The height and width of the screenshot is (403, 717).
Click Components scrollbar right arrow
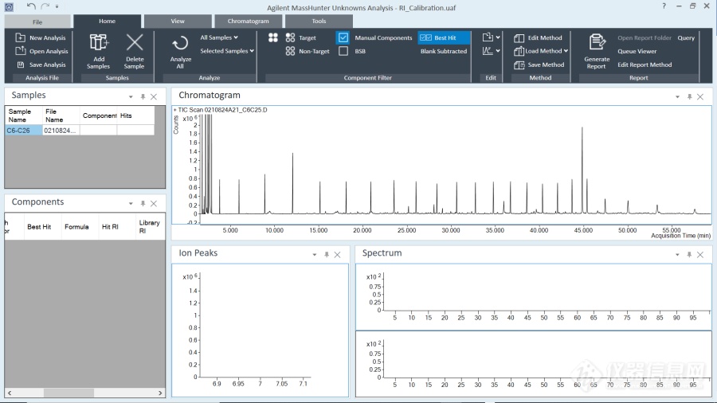(x=160, y=393)
